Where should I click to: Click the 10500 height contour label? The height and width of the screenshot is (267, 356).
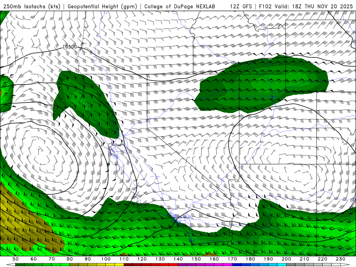coord(70,47)
